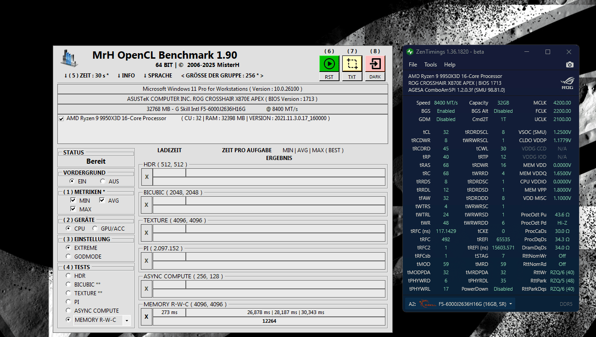
Task: Open the File menu in ZenTimings
Action: point(413,65)
